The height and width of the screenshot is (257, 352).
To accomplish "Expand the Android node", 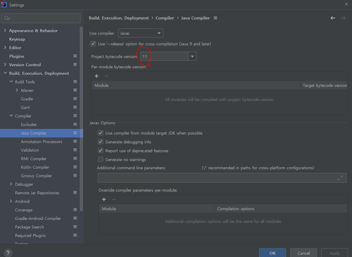I will point(11,201).
